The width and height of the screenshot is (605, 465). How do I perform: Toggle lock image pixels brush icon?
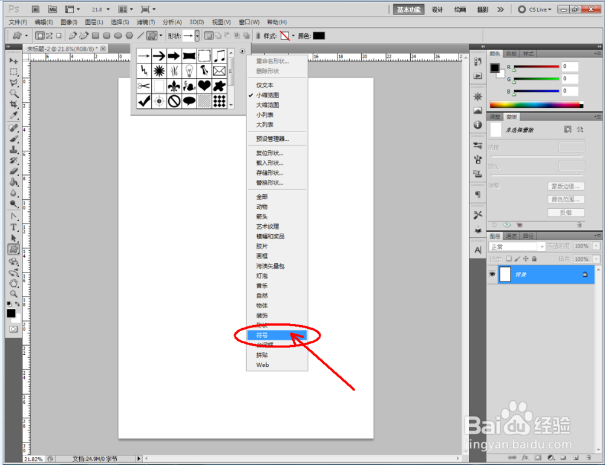click(x=517, y=259)
